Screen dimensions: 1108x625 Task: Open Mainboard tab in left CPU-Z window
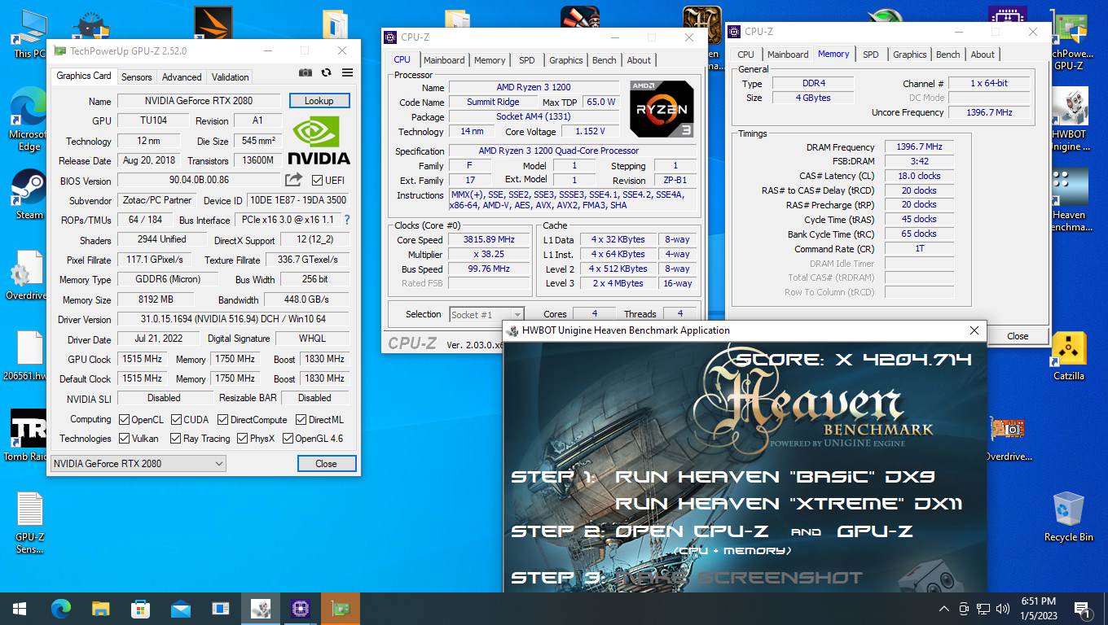pos(444,60)
